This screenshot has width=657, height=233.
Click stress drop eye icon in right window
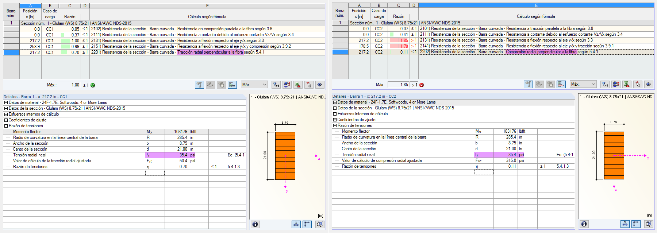(x=550, y=84)
